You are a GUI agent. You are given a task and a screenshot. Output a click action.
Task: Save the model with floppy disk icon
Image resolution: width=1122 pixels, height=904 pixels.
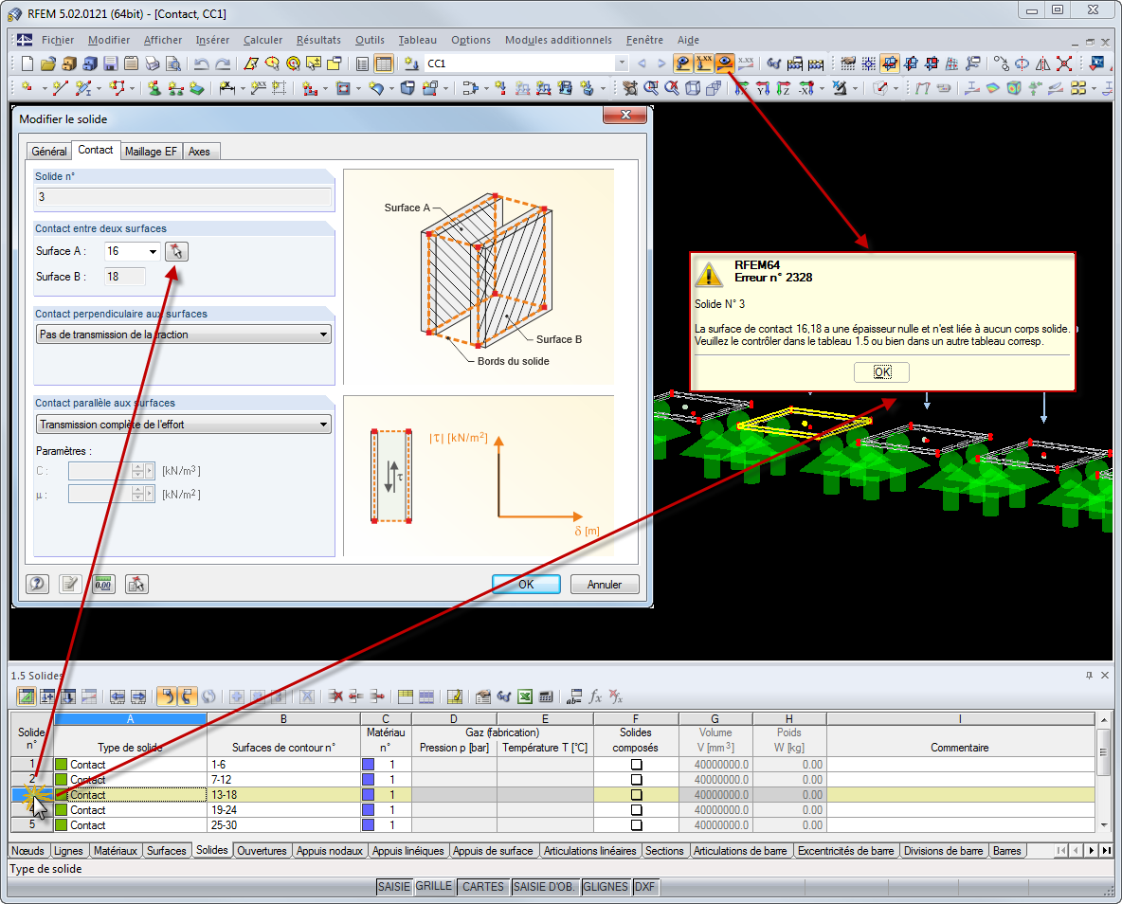[110, 63]
